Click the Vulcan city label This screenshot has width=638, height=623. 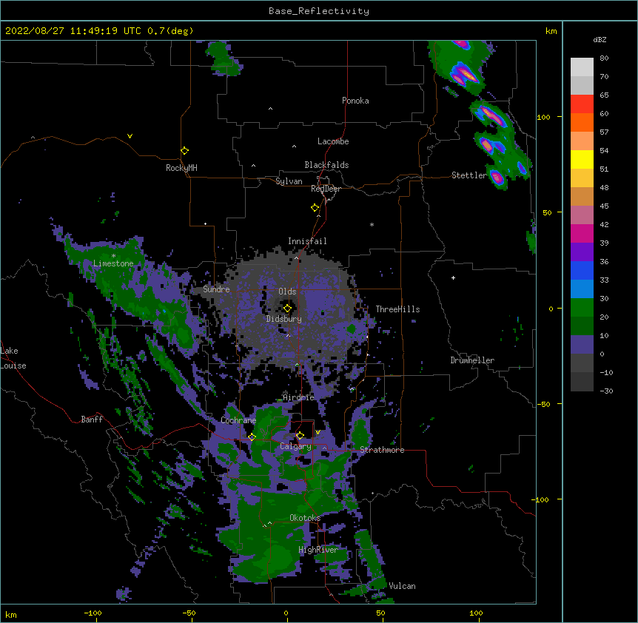pos(402,586)
